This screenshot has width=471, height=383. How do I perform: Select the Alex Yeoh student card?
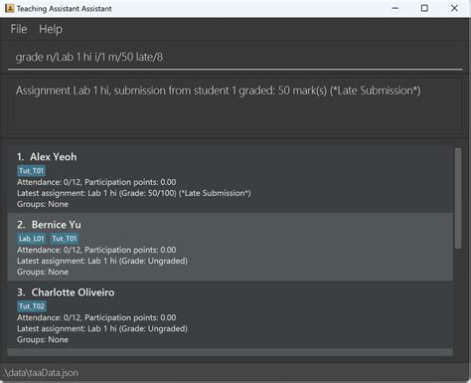[231, 179]
